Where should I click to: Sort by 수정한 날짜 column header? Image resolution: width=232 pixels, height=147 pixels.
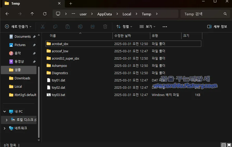point(131,36)
